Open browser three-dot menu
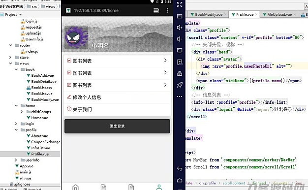308x190 pixels. 167,10
